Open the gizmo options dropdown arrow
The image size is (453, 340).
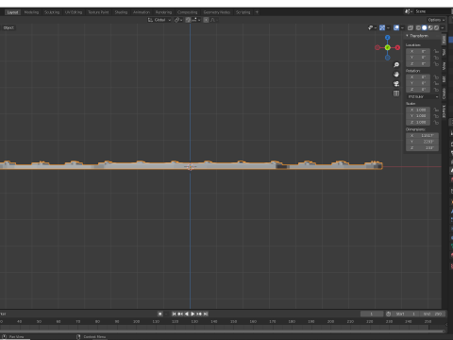(388, 28)
